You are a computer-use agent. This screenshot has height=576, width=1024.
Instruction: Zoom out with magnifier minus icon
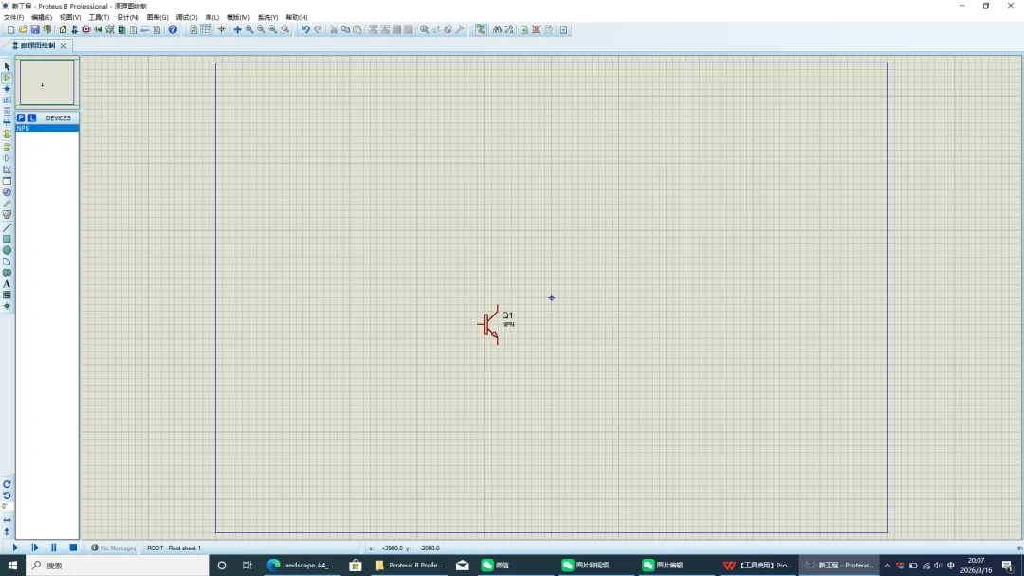(261, 29)
